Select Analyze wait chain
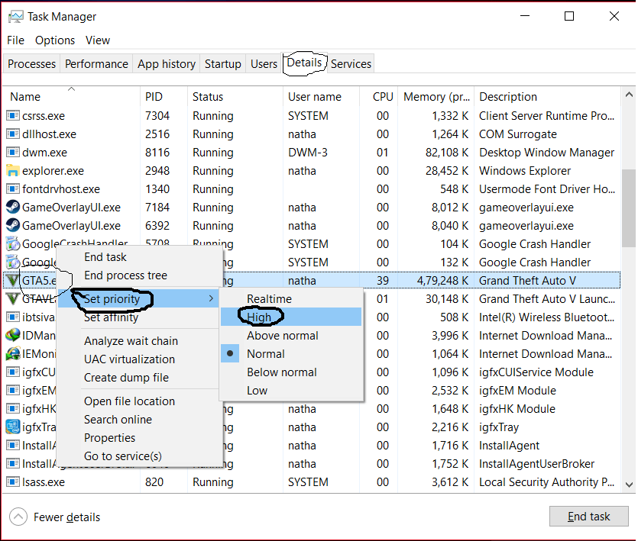 (140, 340)
